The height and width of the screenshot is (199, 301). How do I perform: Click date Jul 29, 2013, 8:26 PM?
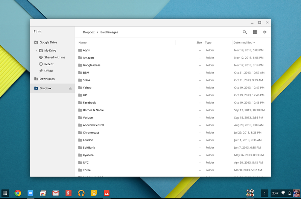pos(248,133)
